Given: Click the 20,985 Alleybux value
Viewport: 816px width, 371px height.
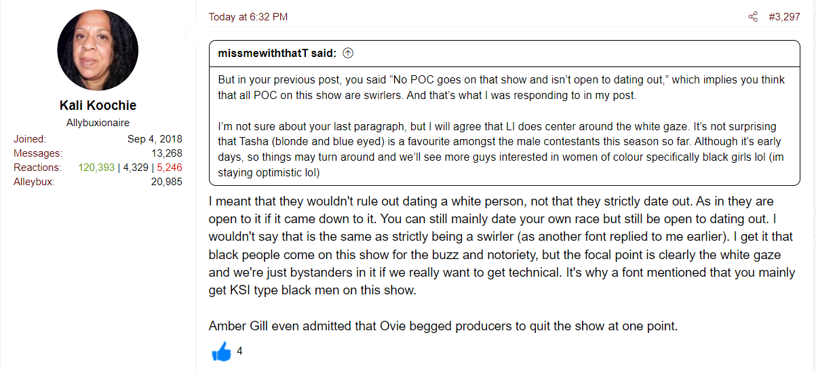Looking at the screenshot, I should tap(167, 182).
